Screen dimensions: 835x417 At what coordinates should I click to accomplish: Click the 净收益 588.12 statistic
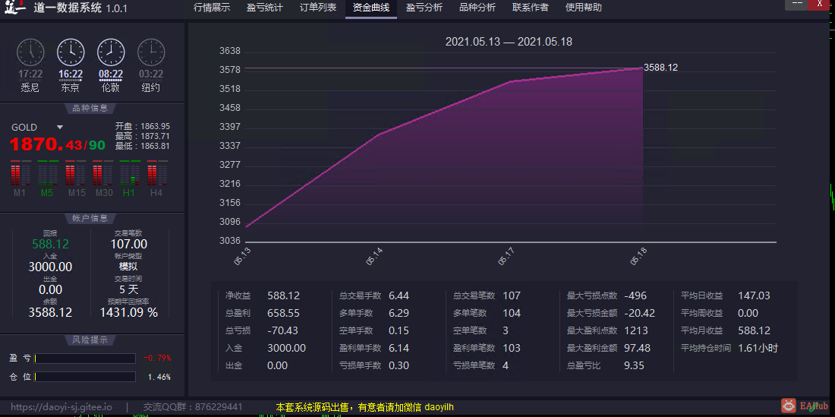pos(263,295)
